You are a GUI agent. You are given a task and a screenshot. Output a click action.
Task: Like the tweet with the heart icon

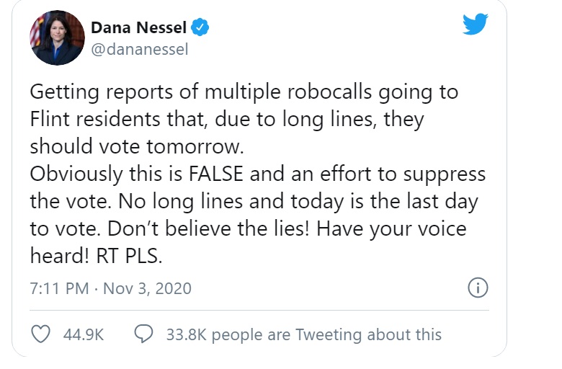pos(43,334)
